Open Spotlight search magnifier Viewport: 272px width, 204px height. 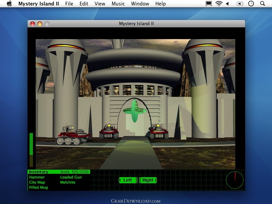[262, 3]
